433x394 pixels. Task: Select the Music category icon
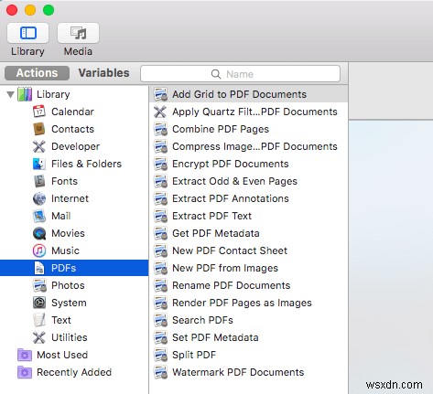(x=39, y=250)
